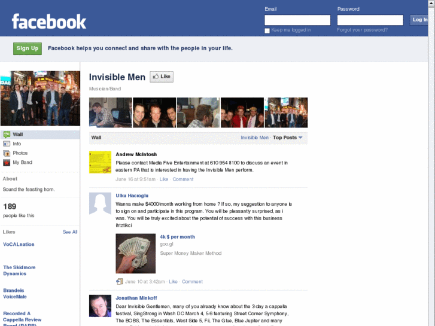Toggle the Keep me logged in checkbox
The height and width of the screenshot is (326, 435).
(x=267, y=31)
